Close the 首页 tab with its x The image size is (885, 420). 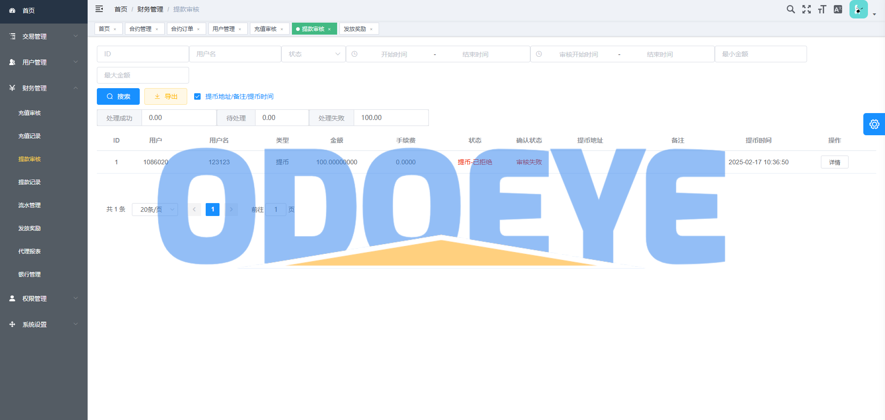115,29
